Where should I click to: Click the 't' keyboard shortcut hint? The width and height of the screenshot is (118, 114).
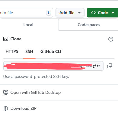tap(49, 13)
